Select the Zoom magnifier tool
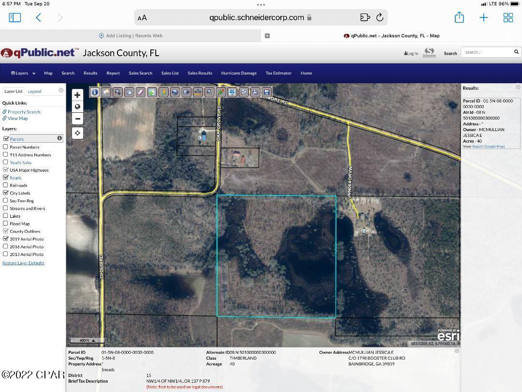Image resolution: width=522 pixels, height=392 pixels. [117, 92]
